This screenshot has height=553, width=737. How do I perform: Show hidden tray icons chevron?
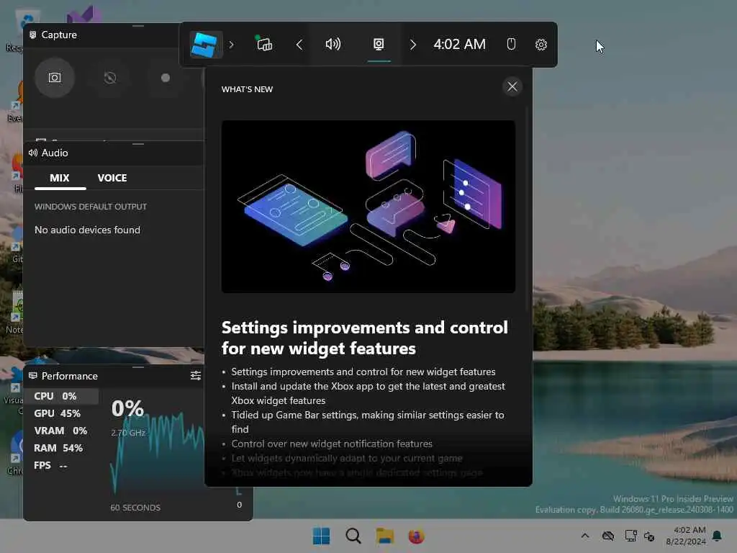coord(584,536)
